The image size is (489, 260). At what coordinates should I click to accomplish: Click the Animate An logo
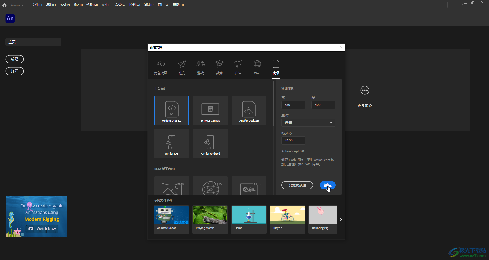click(10, 18)
